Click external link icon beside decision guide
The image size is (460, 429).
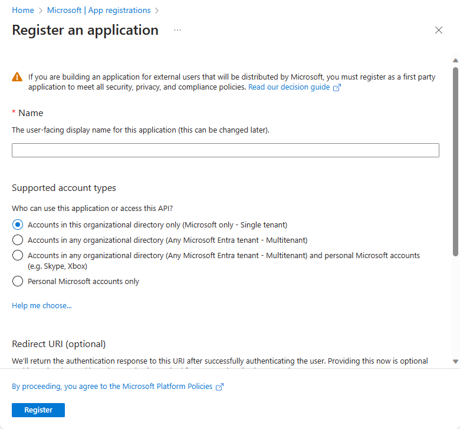tap(337, 87)
